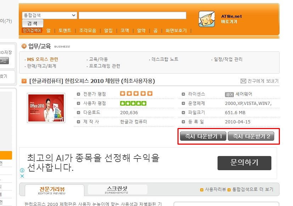The image size is (293, 206).
Task: Open the Office 2010 product thumbnail
Action: (x=46, y=108)
